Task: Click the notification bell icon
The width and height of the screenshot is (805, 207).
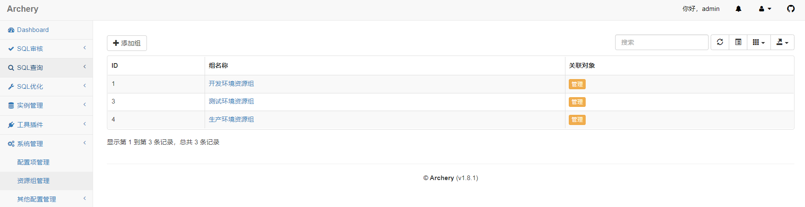Action: [x=738, y=9]
